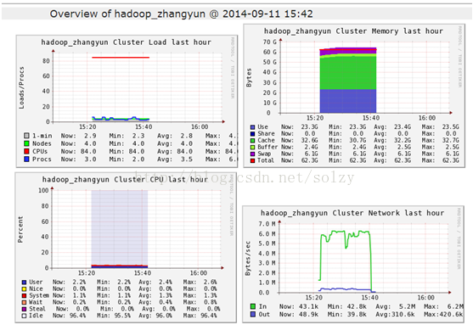Click the Procs label in Load legend
The width and height of the screenshot is (473, 336).
coord(42,160)
